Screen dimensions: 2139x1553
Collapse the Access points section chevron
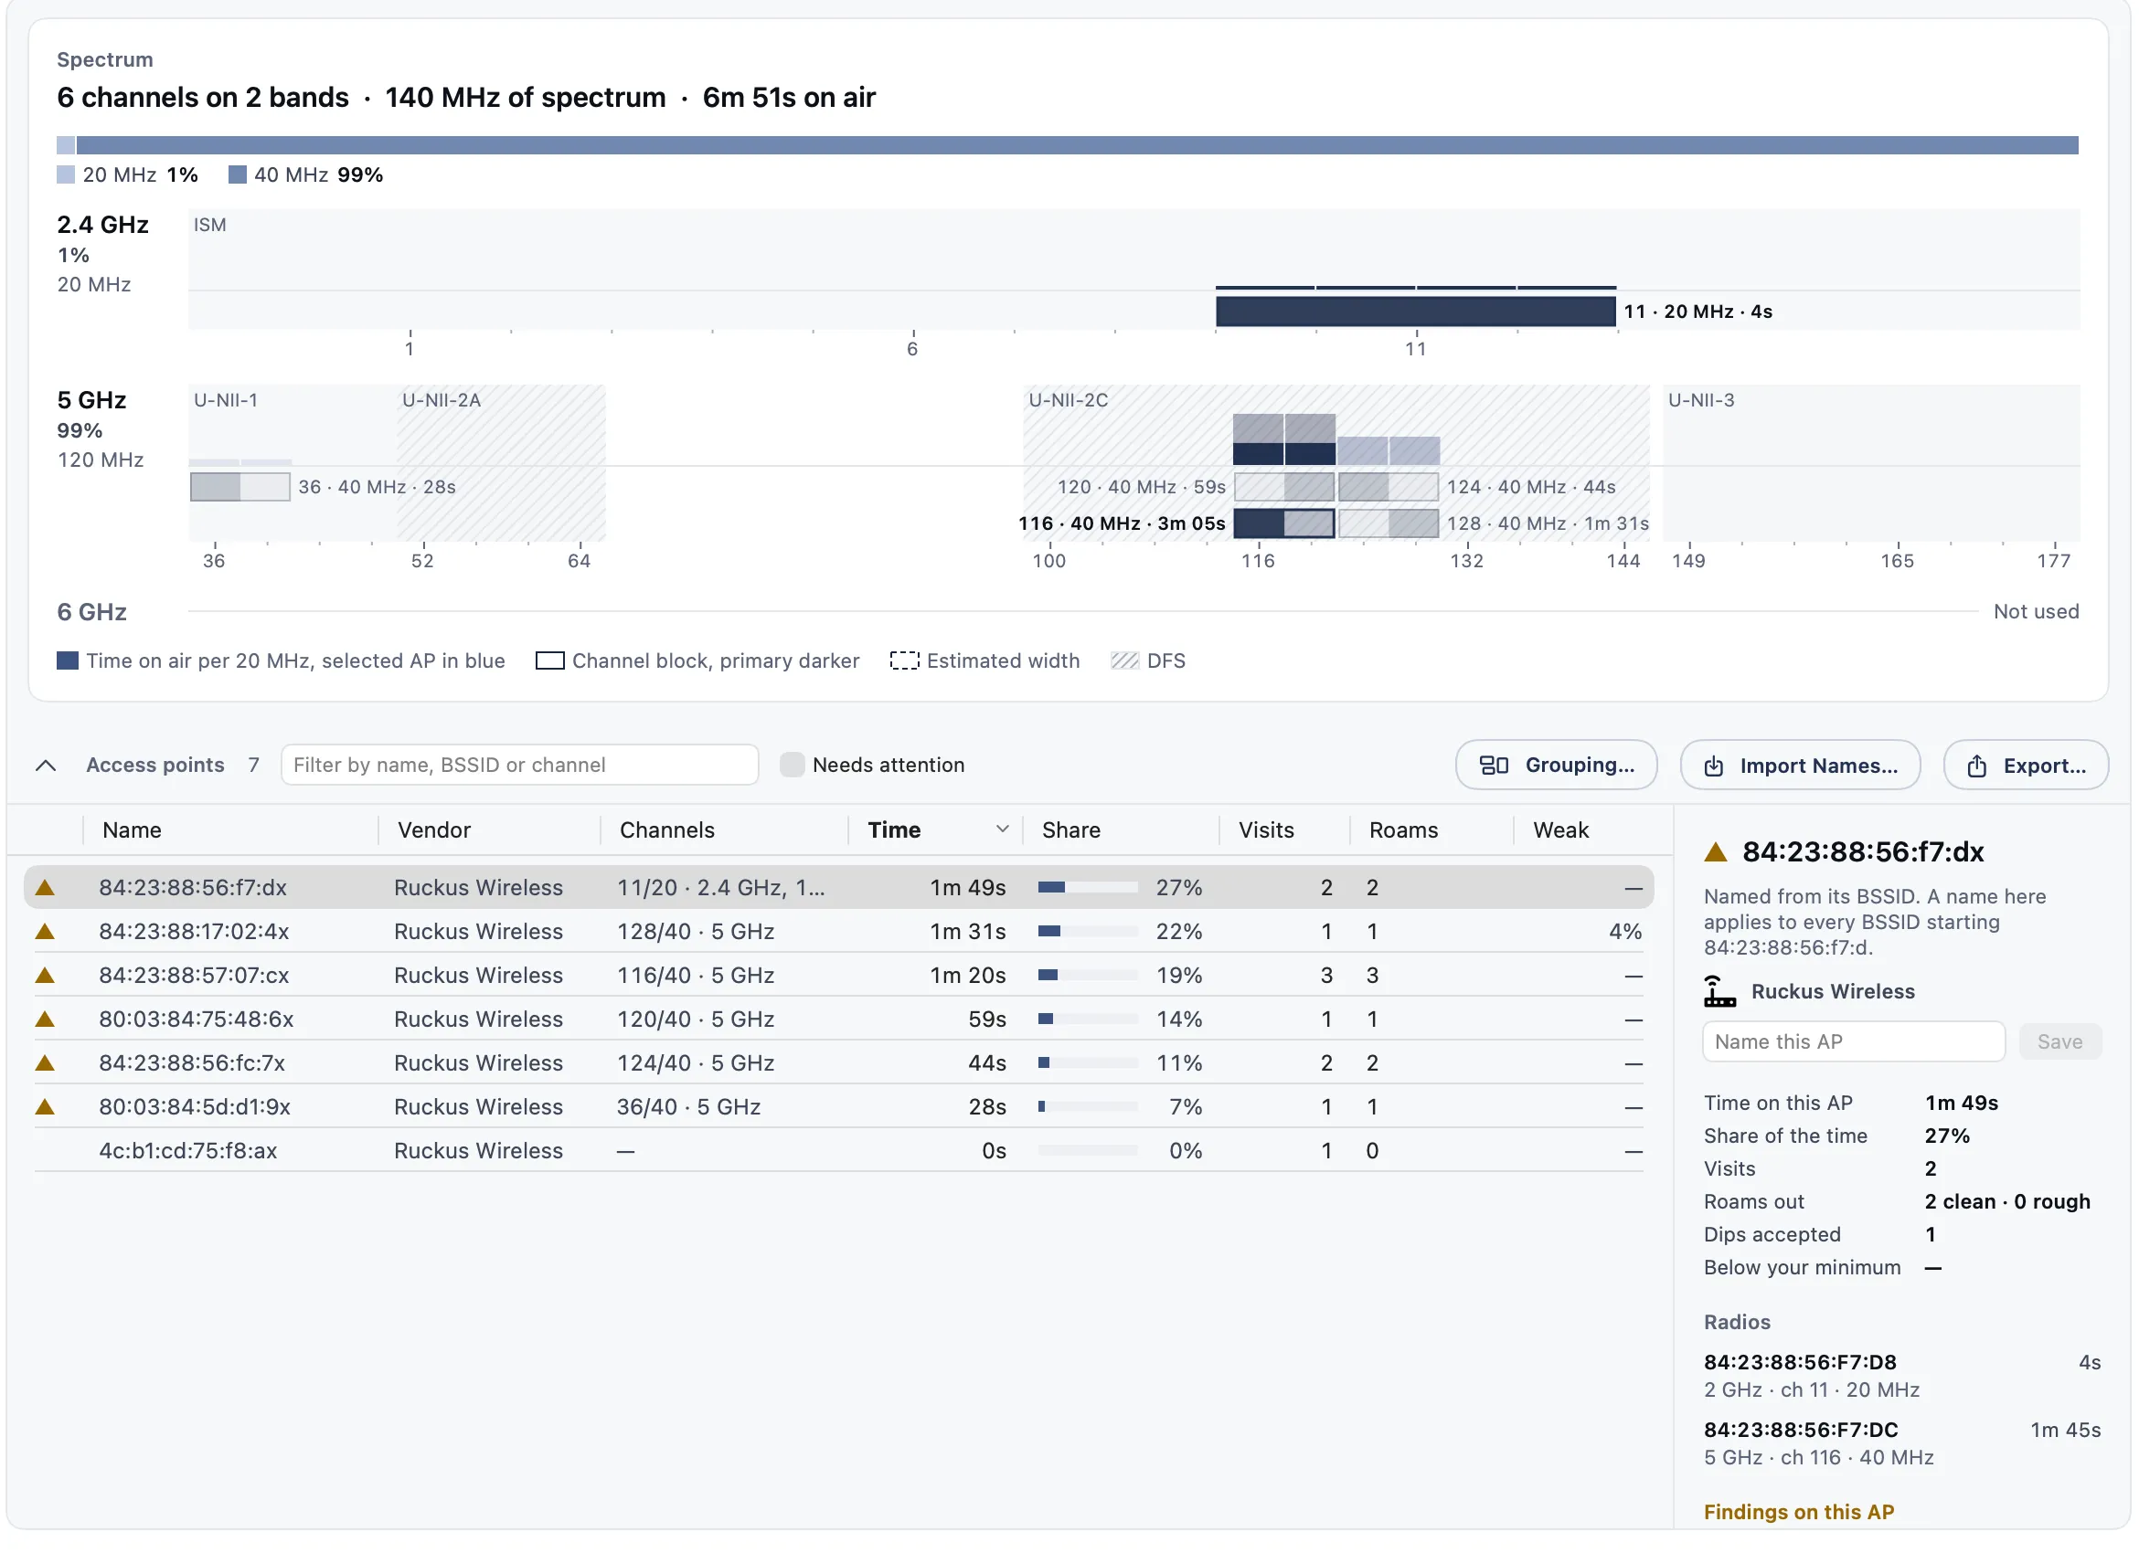tap(46, 766)
